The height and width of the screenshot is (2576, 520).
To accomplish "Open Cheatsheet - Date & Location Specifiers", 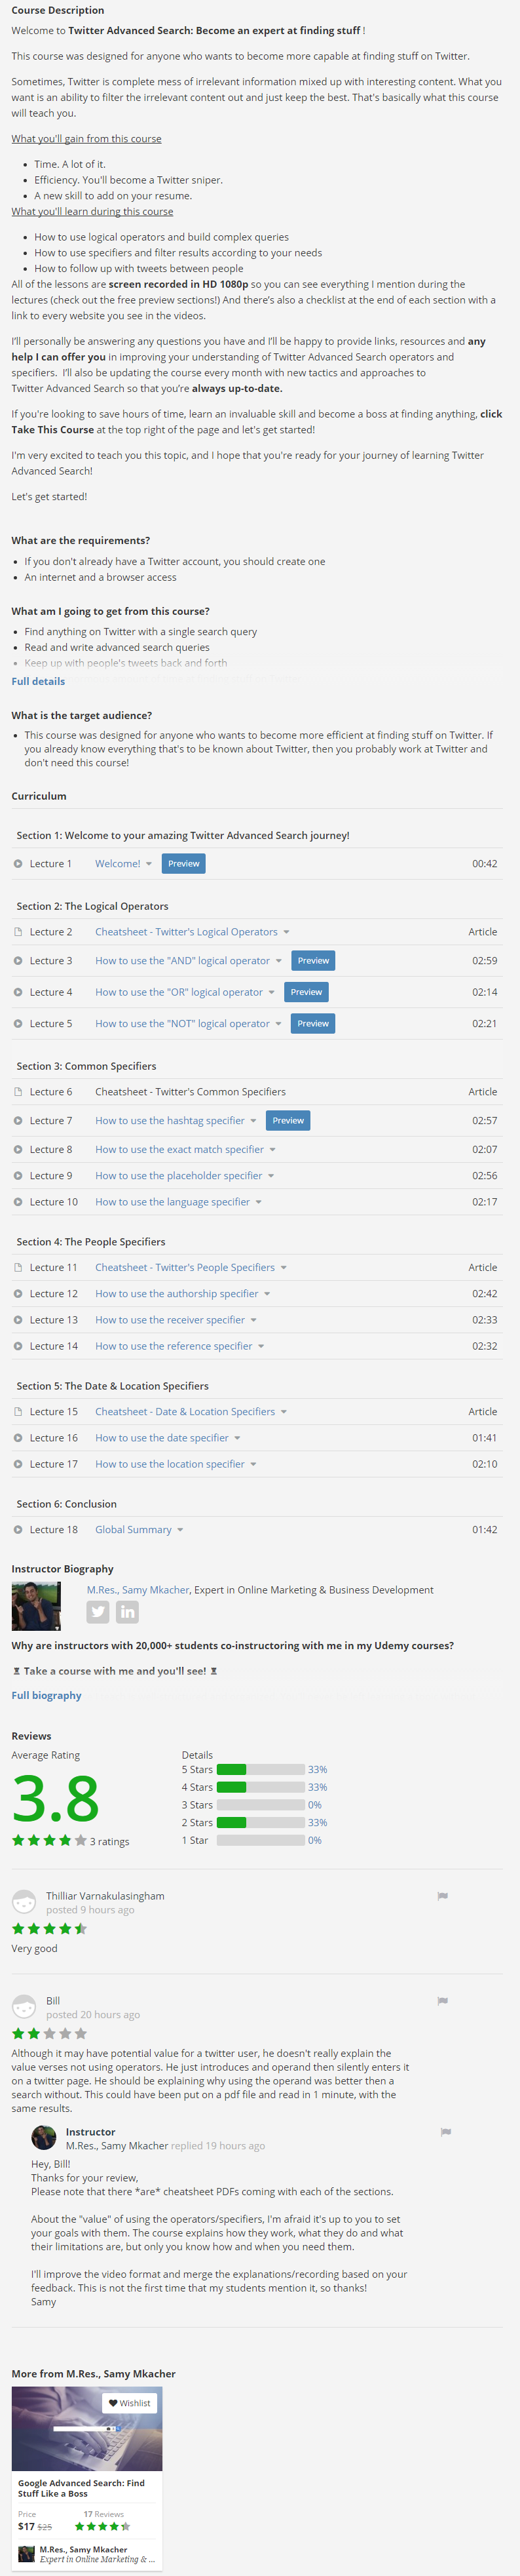I will pyautogui.click(x=185, y=1411).
